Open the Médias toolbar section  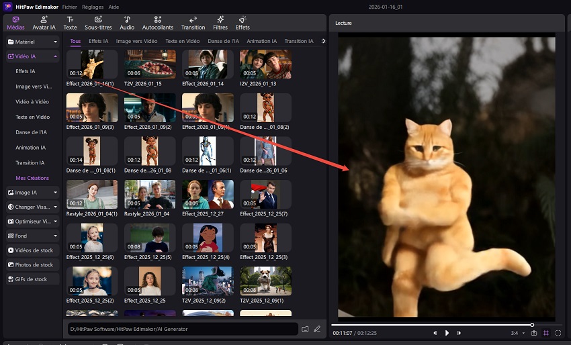15,23
